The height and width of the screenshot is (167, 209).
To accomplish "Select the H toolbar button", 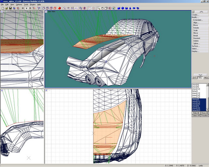I will click(x=23, y=8).
